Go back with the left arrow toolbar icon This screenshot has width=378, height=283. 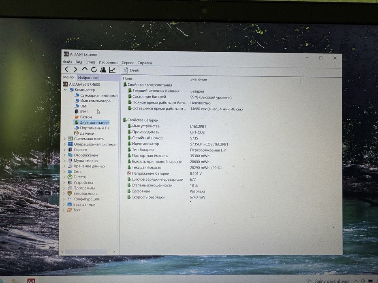coord(66,70)
